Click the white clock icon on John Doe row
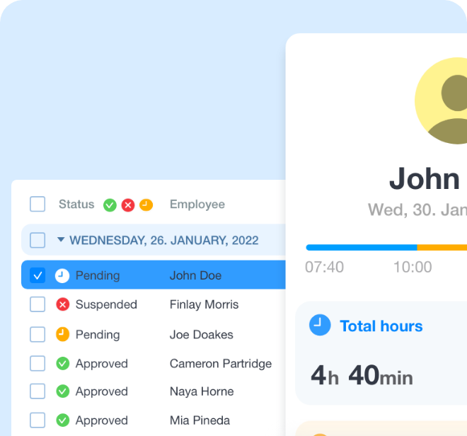Viewport: 467px width, 436px height. [x=62, y=275]
